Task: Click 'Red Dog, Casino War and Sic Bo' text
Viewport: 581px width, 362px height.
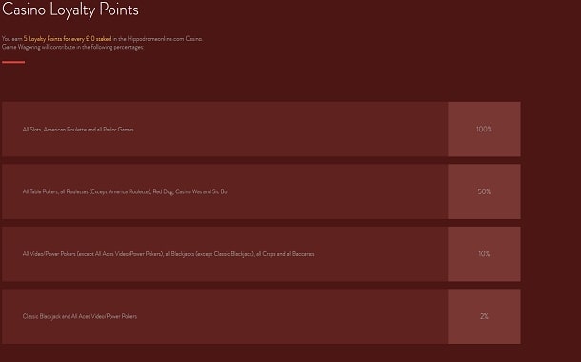Action: point(190,191)
